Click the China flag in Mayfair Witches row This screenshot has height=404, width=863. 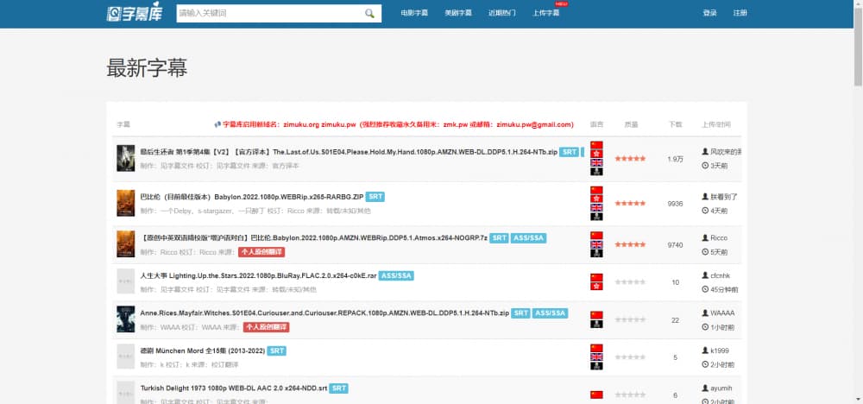click(596, 315)
